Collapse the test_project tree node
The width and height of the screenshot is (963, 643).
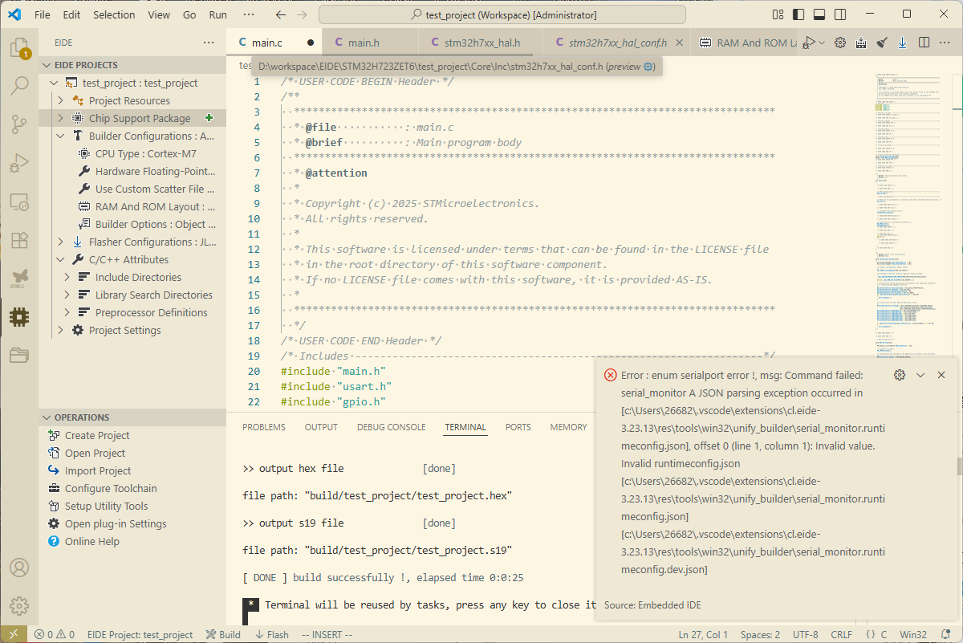pos(54,83)
